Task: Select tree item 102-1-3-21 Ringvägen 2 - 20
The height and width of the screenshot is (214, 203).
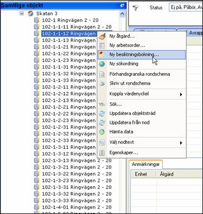Action: [x=77, y=167]
